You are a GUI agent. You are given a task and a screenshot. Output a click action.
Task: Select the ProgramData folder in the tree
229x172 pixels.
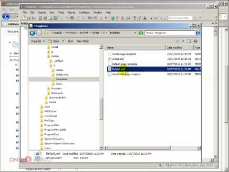click(x=50, y=134)
